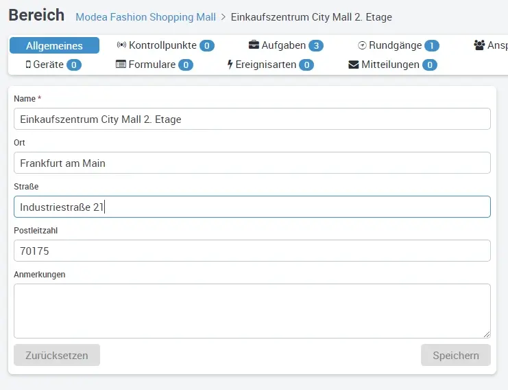Click the Anmerkungen textarea resize handle

[487, 334]
